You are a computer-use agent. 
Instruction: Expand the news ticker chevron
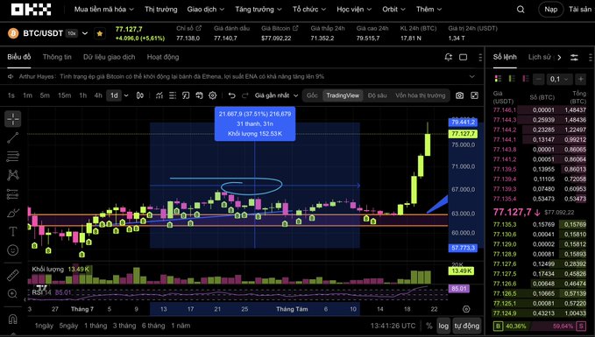click(x=472, y=76)
